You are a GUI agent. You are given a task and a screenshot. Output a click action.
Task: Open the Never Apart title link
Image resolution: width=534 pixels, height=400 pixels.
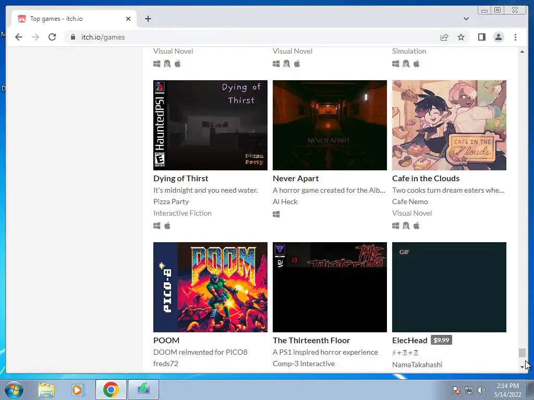296,179
